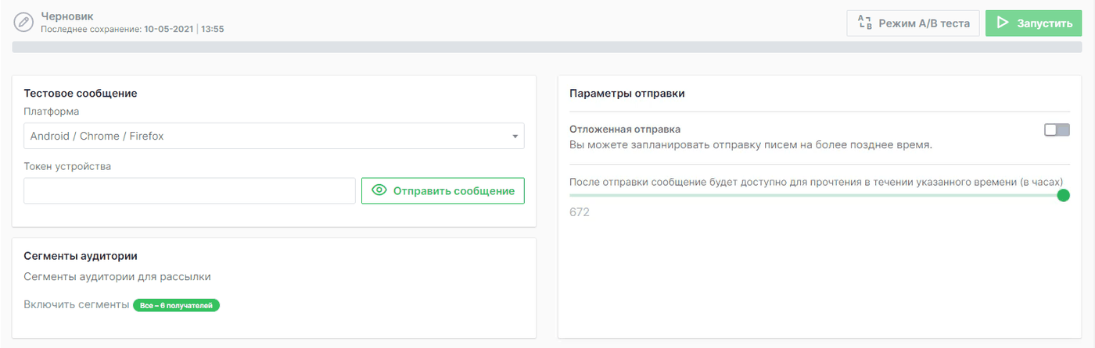The height and width of the screenshot is (348, 1095).
Task: Click Отложенная отправка label
Action: pyautogui.click(x=625, y=130)
